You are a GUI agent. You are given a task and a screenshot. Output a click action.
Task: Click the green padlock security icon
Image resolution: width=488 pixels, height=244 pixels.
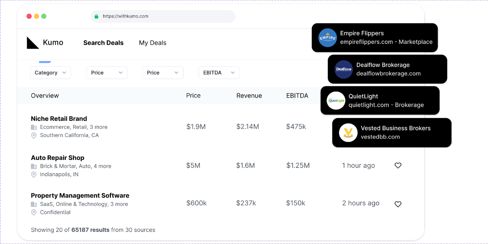tap(96, 17)
